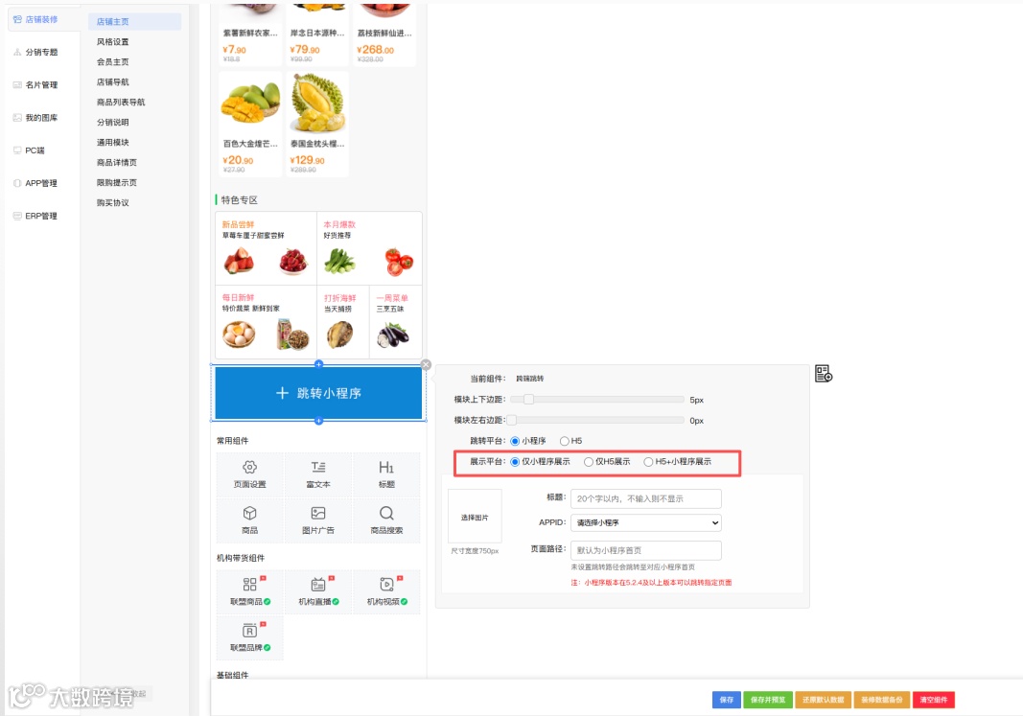Add the 富文本 rich text component
This screenshot has width=1023, height=716.
click(318, 474)
